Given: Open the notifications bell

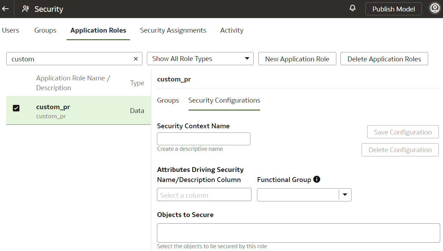Looking at the screenshot, I should tap(353, 8).
